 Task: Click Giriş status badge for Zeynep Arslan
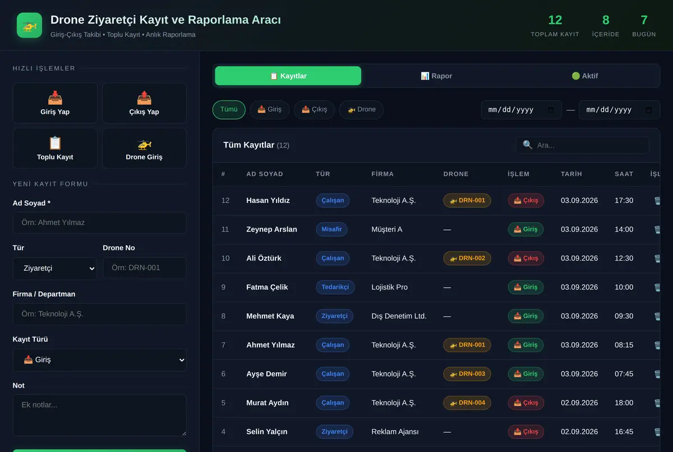(526, 229)
